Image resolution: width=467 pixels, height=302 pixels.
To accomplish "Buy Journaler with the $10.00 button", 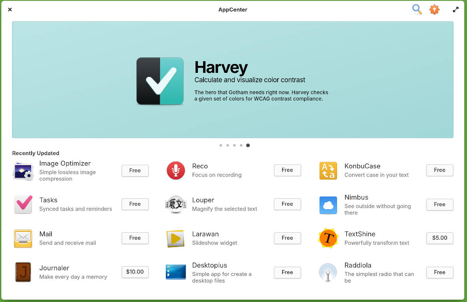I will tap(135, 272).
